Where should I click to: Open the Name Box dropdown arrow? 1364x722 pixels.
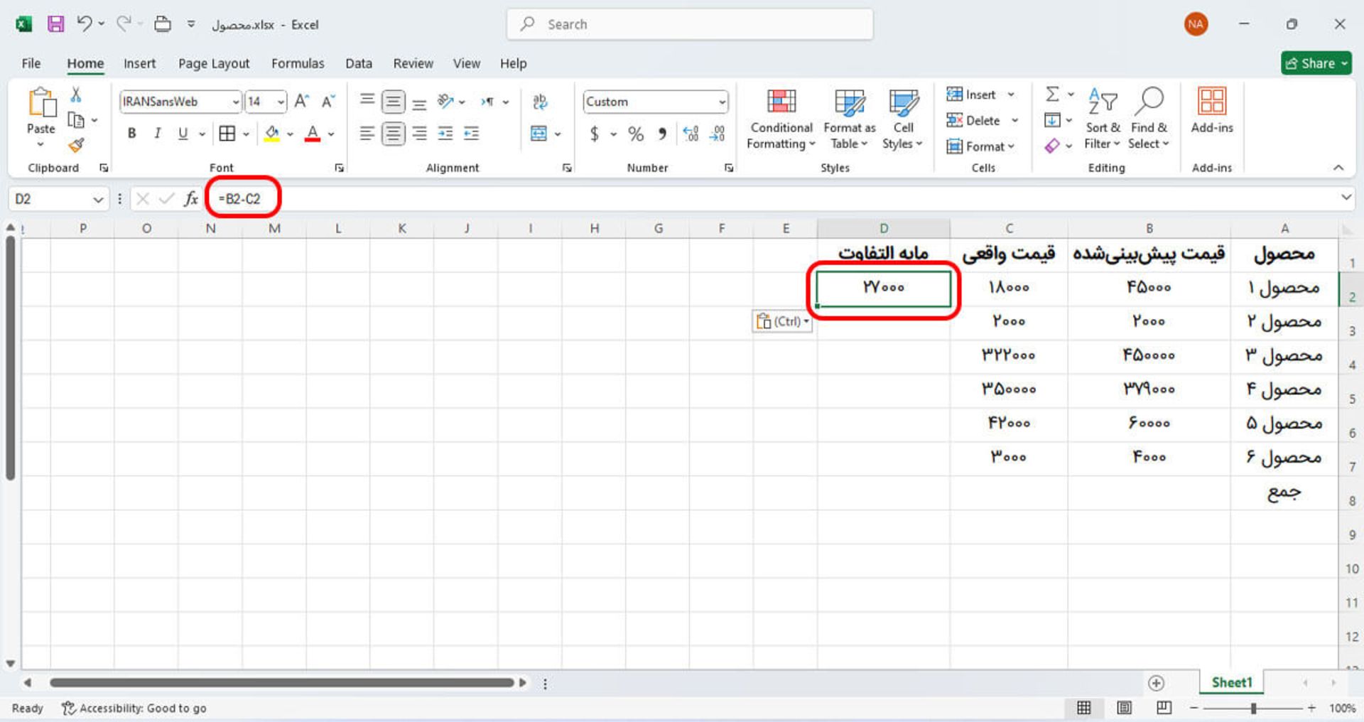[x=98, y=199]
